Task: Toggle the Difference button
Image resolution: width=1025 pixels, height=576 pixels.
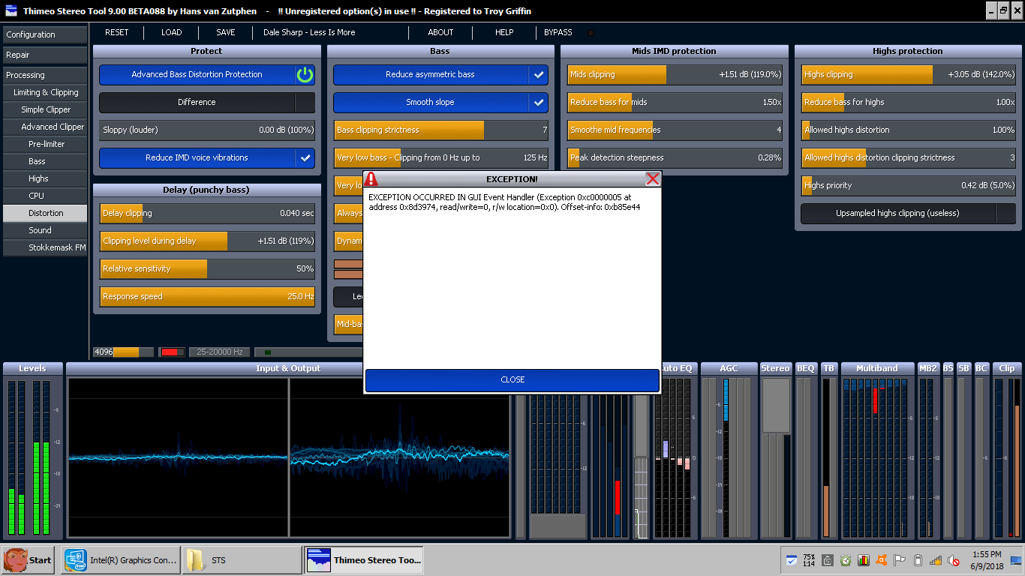Action: [207, 102]
